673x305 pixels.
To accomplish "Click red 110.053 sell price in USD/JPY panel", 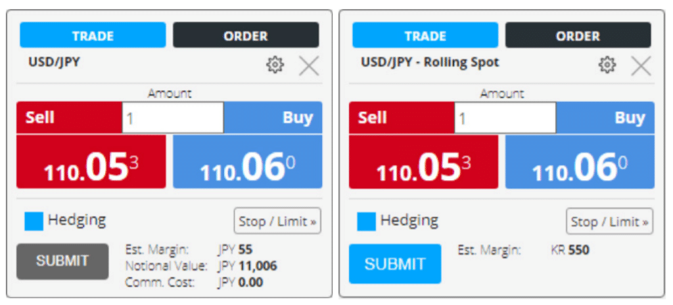I will pos(91,162).
